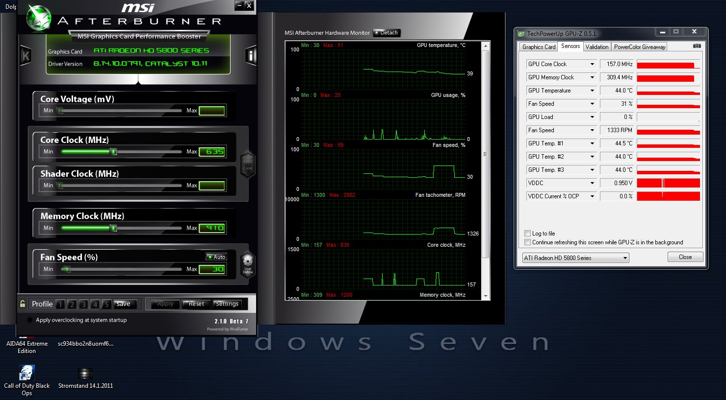
Task: Toggle the core/shader clock Link button
Action: [248, 164]
